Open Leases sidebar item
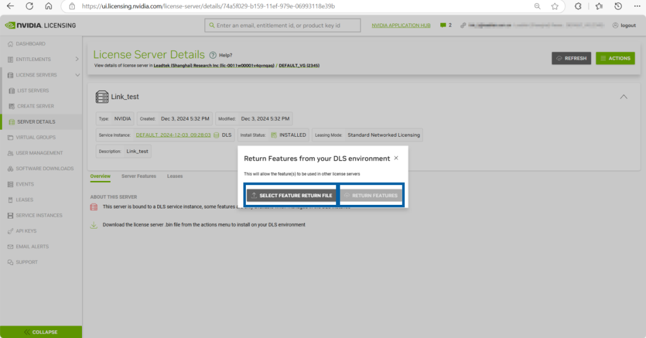Screen dimensions: 646x338 25,200
